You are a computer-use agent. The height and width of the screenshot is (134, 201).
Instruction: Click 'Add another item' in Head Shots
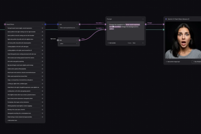pos(12,120)
